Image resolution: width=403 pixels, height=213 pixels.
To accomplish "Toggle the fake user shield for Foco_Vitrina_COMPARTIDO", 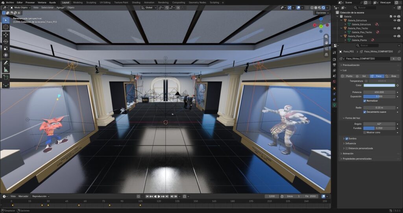I will [399, 59].
